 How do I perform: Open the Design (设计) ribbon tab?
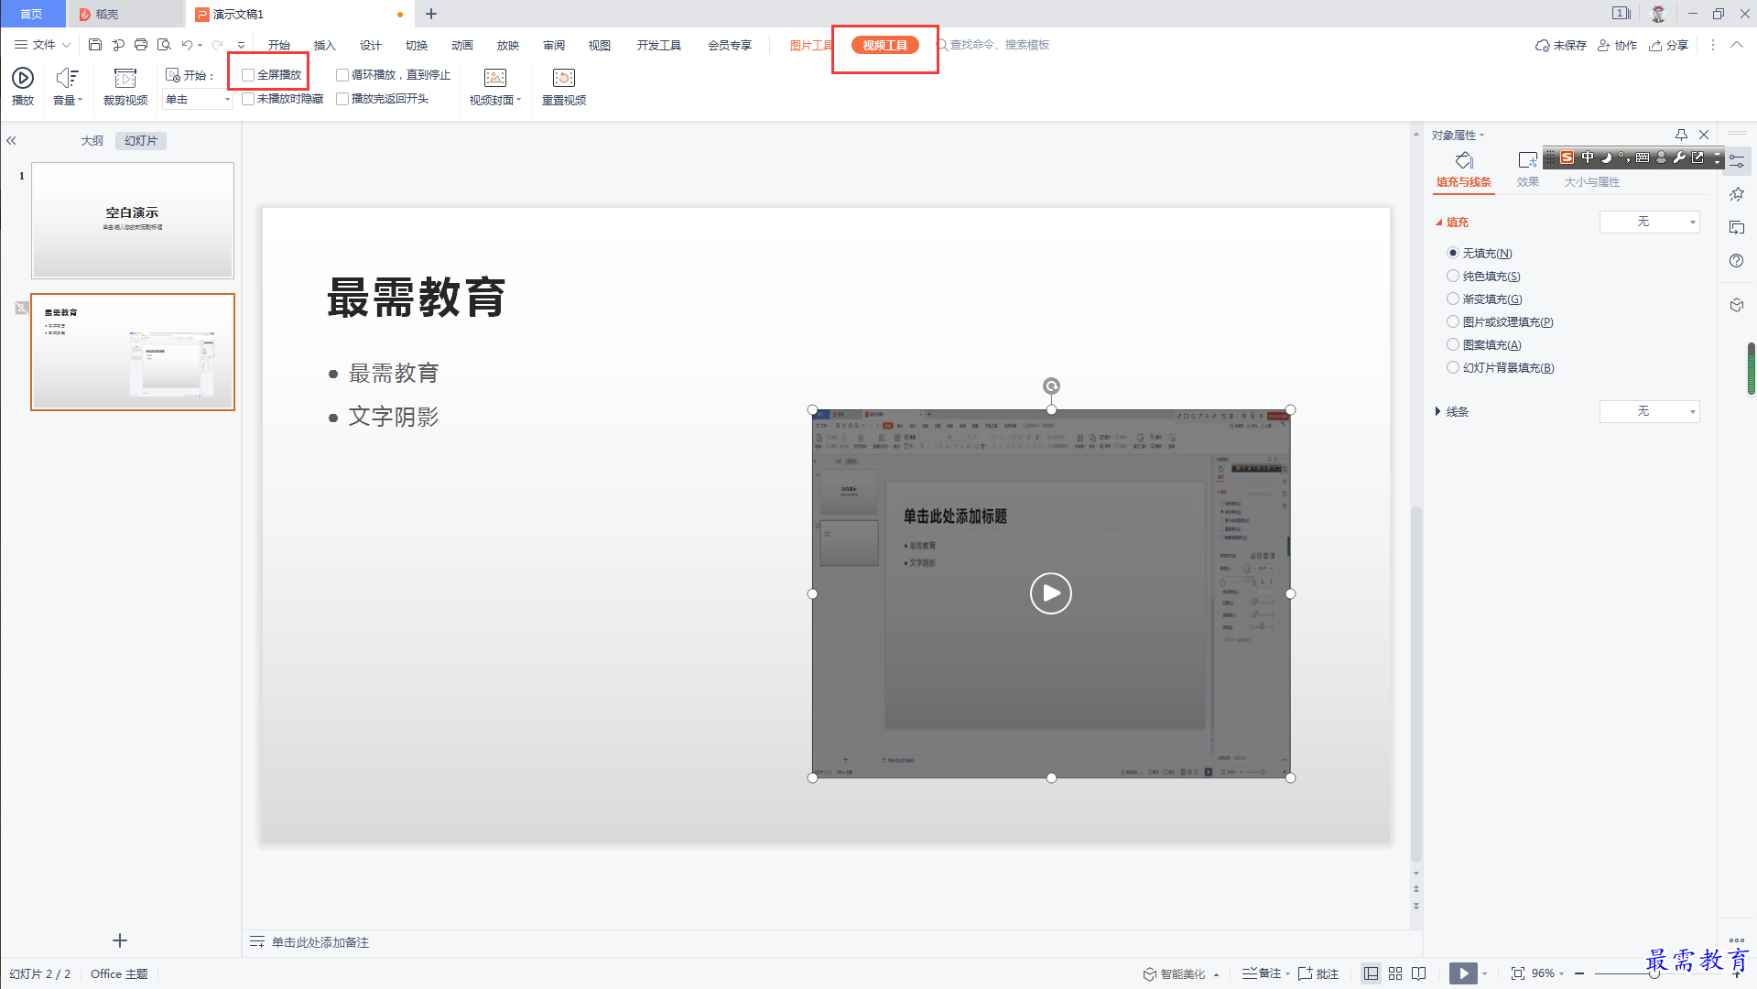(x=371, y=45)
